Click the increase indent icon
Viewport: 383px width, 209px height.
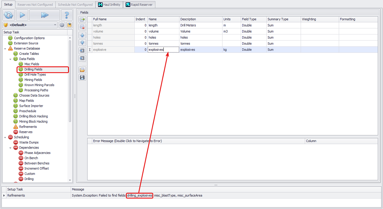[x=82, y=51]
